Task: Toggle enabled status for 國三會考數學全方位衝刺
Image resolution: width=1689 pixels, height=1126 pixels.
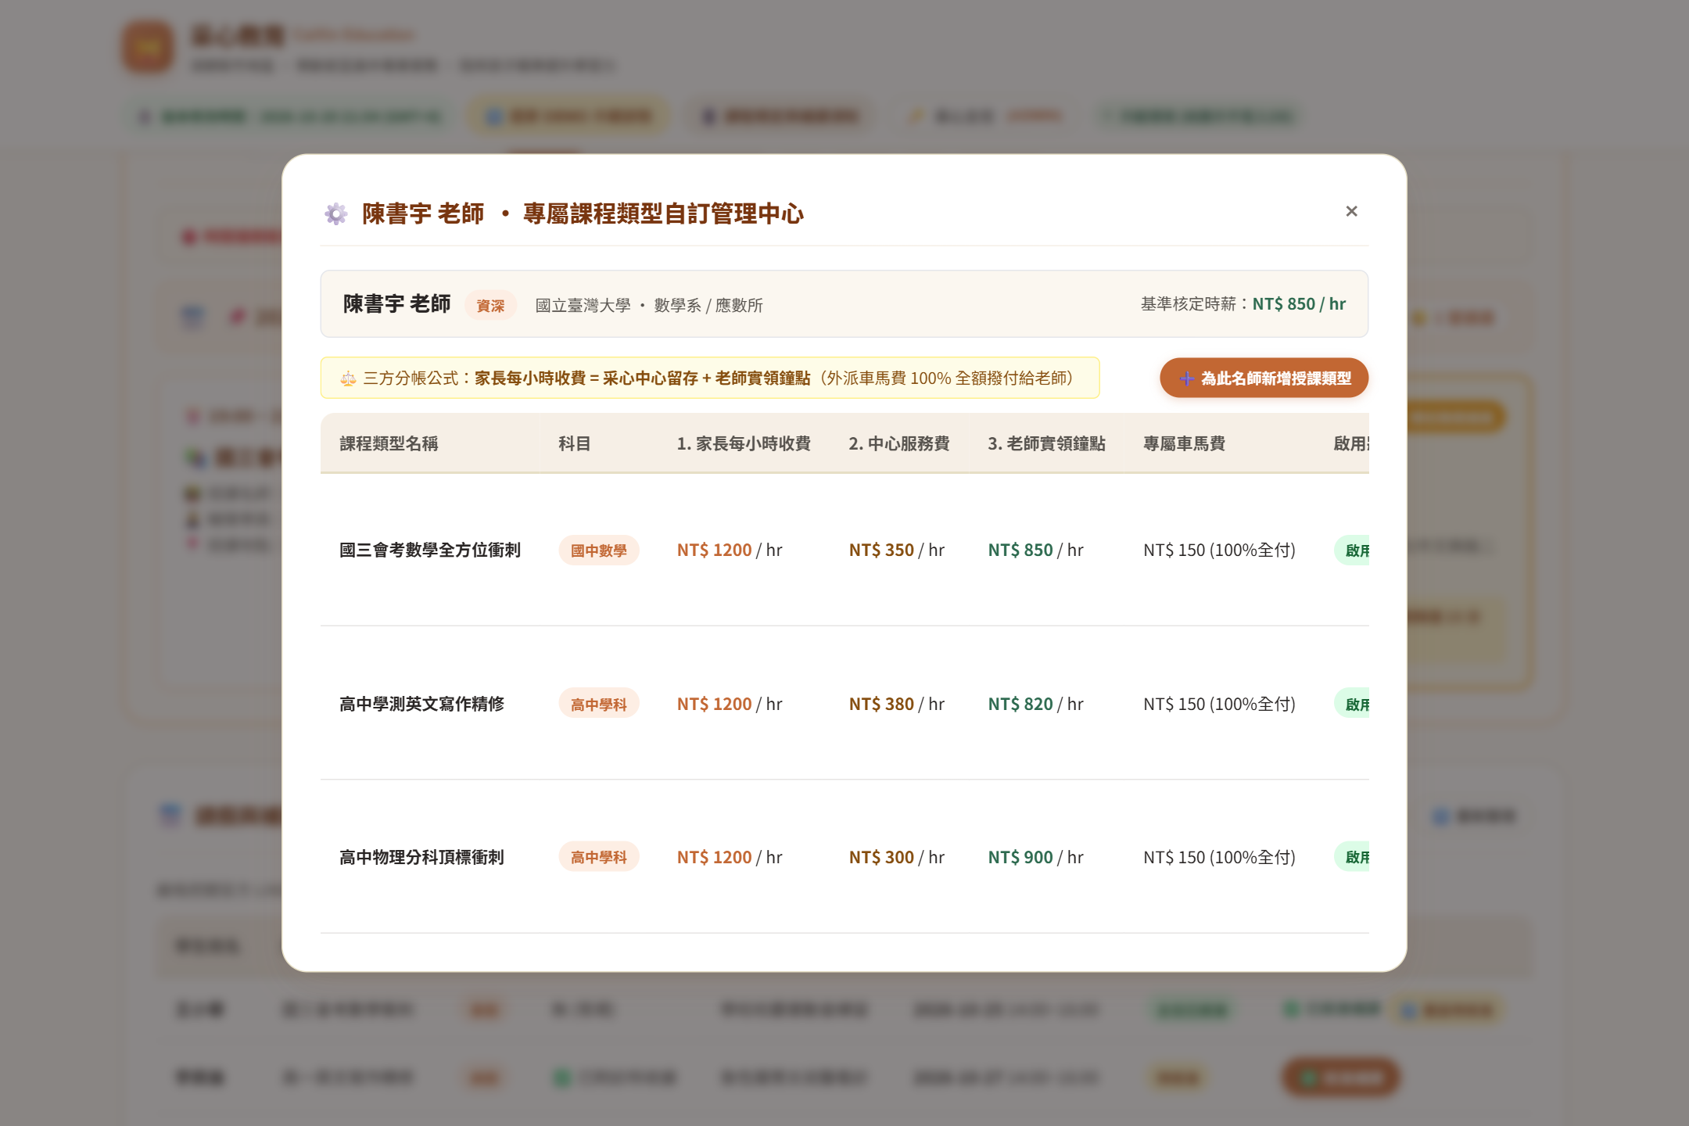Action: point(1353,550)
